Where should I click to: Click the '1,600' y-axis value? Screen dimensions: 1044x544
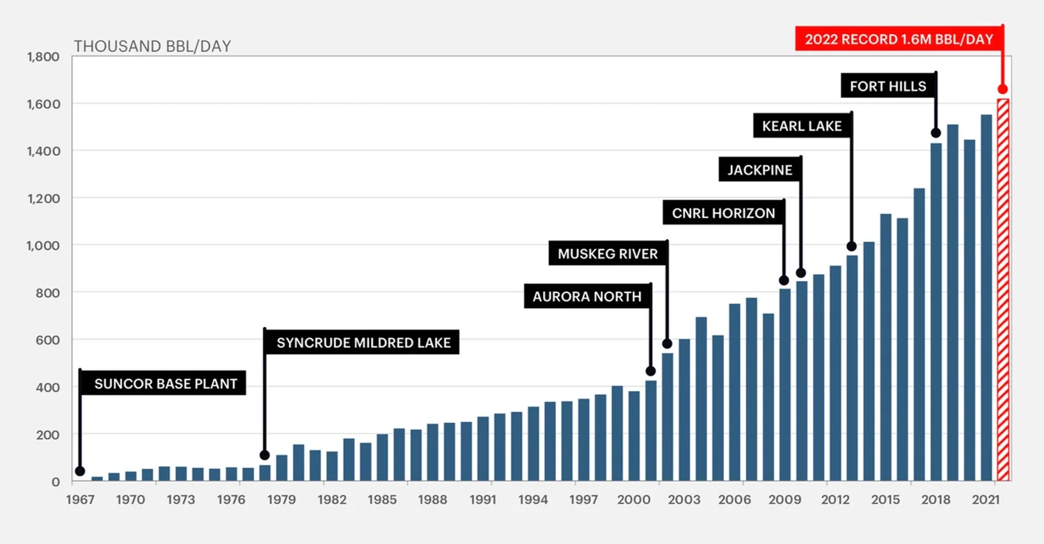coord(43,104)
